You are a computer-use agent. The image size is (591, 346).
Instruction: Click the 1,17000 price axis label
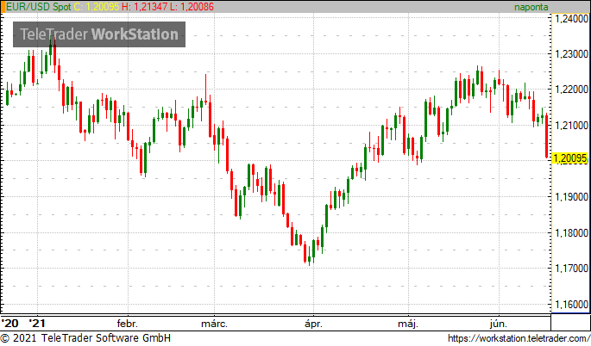(572, 269)
